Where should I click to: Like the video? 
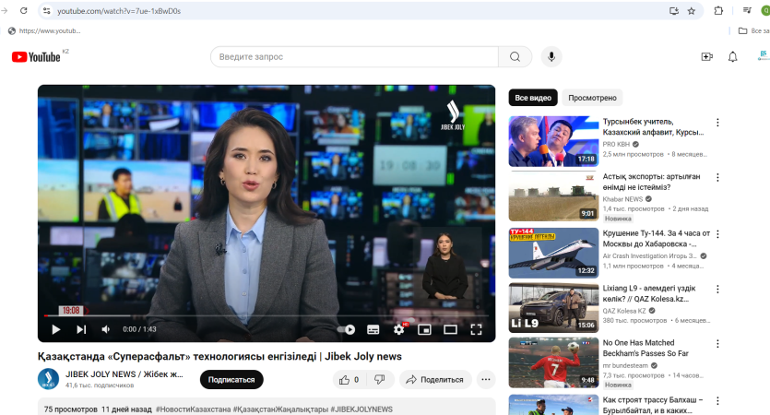click(349, 380)
